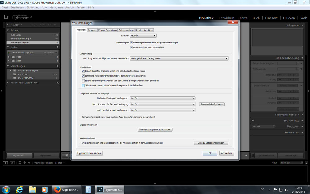
Task: Open Nach dem Fotoexport wiedergeben dropdown
Action: coord(162,110)
